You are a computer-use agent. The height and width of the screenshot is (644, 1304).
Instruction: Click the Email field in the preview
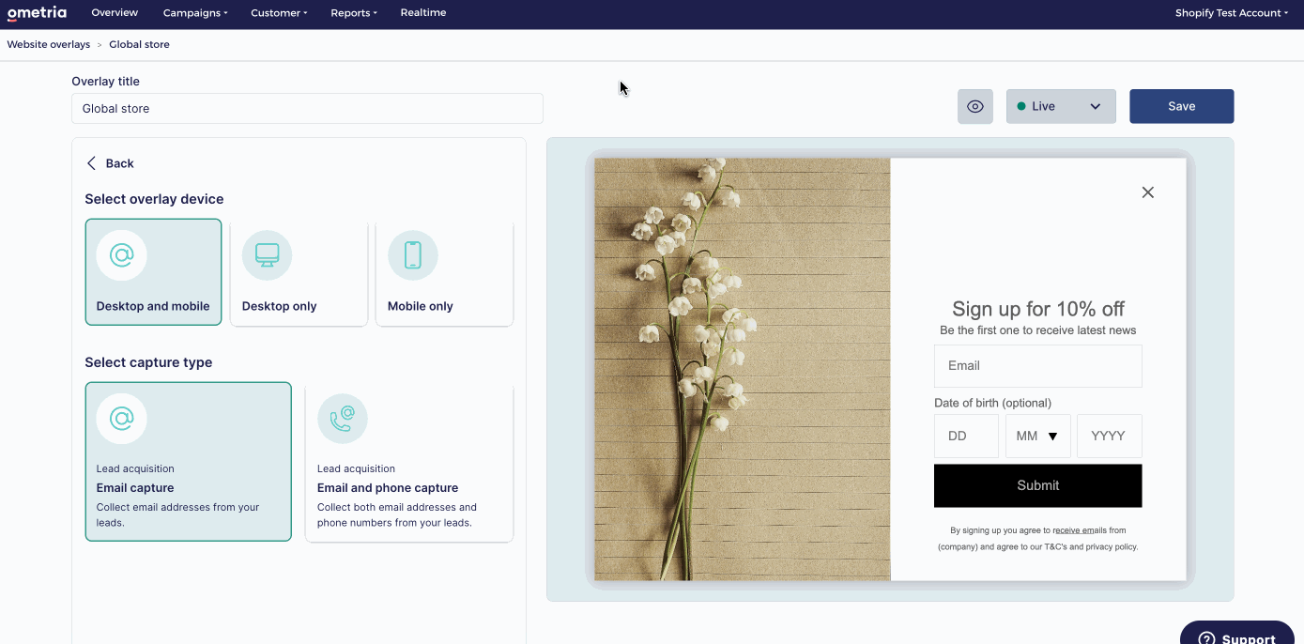coord(1038,366)
